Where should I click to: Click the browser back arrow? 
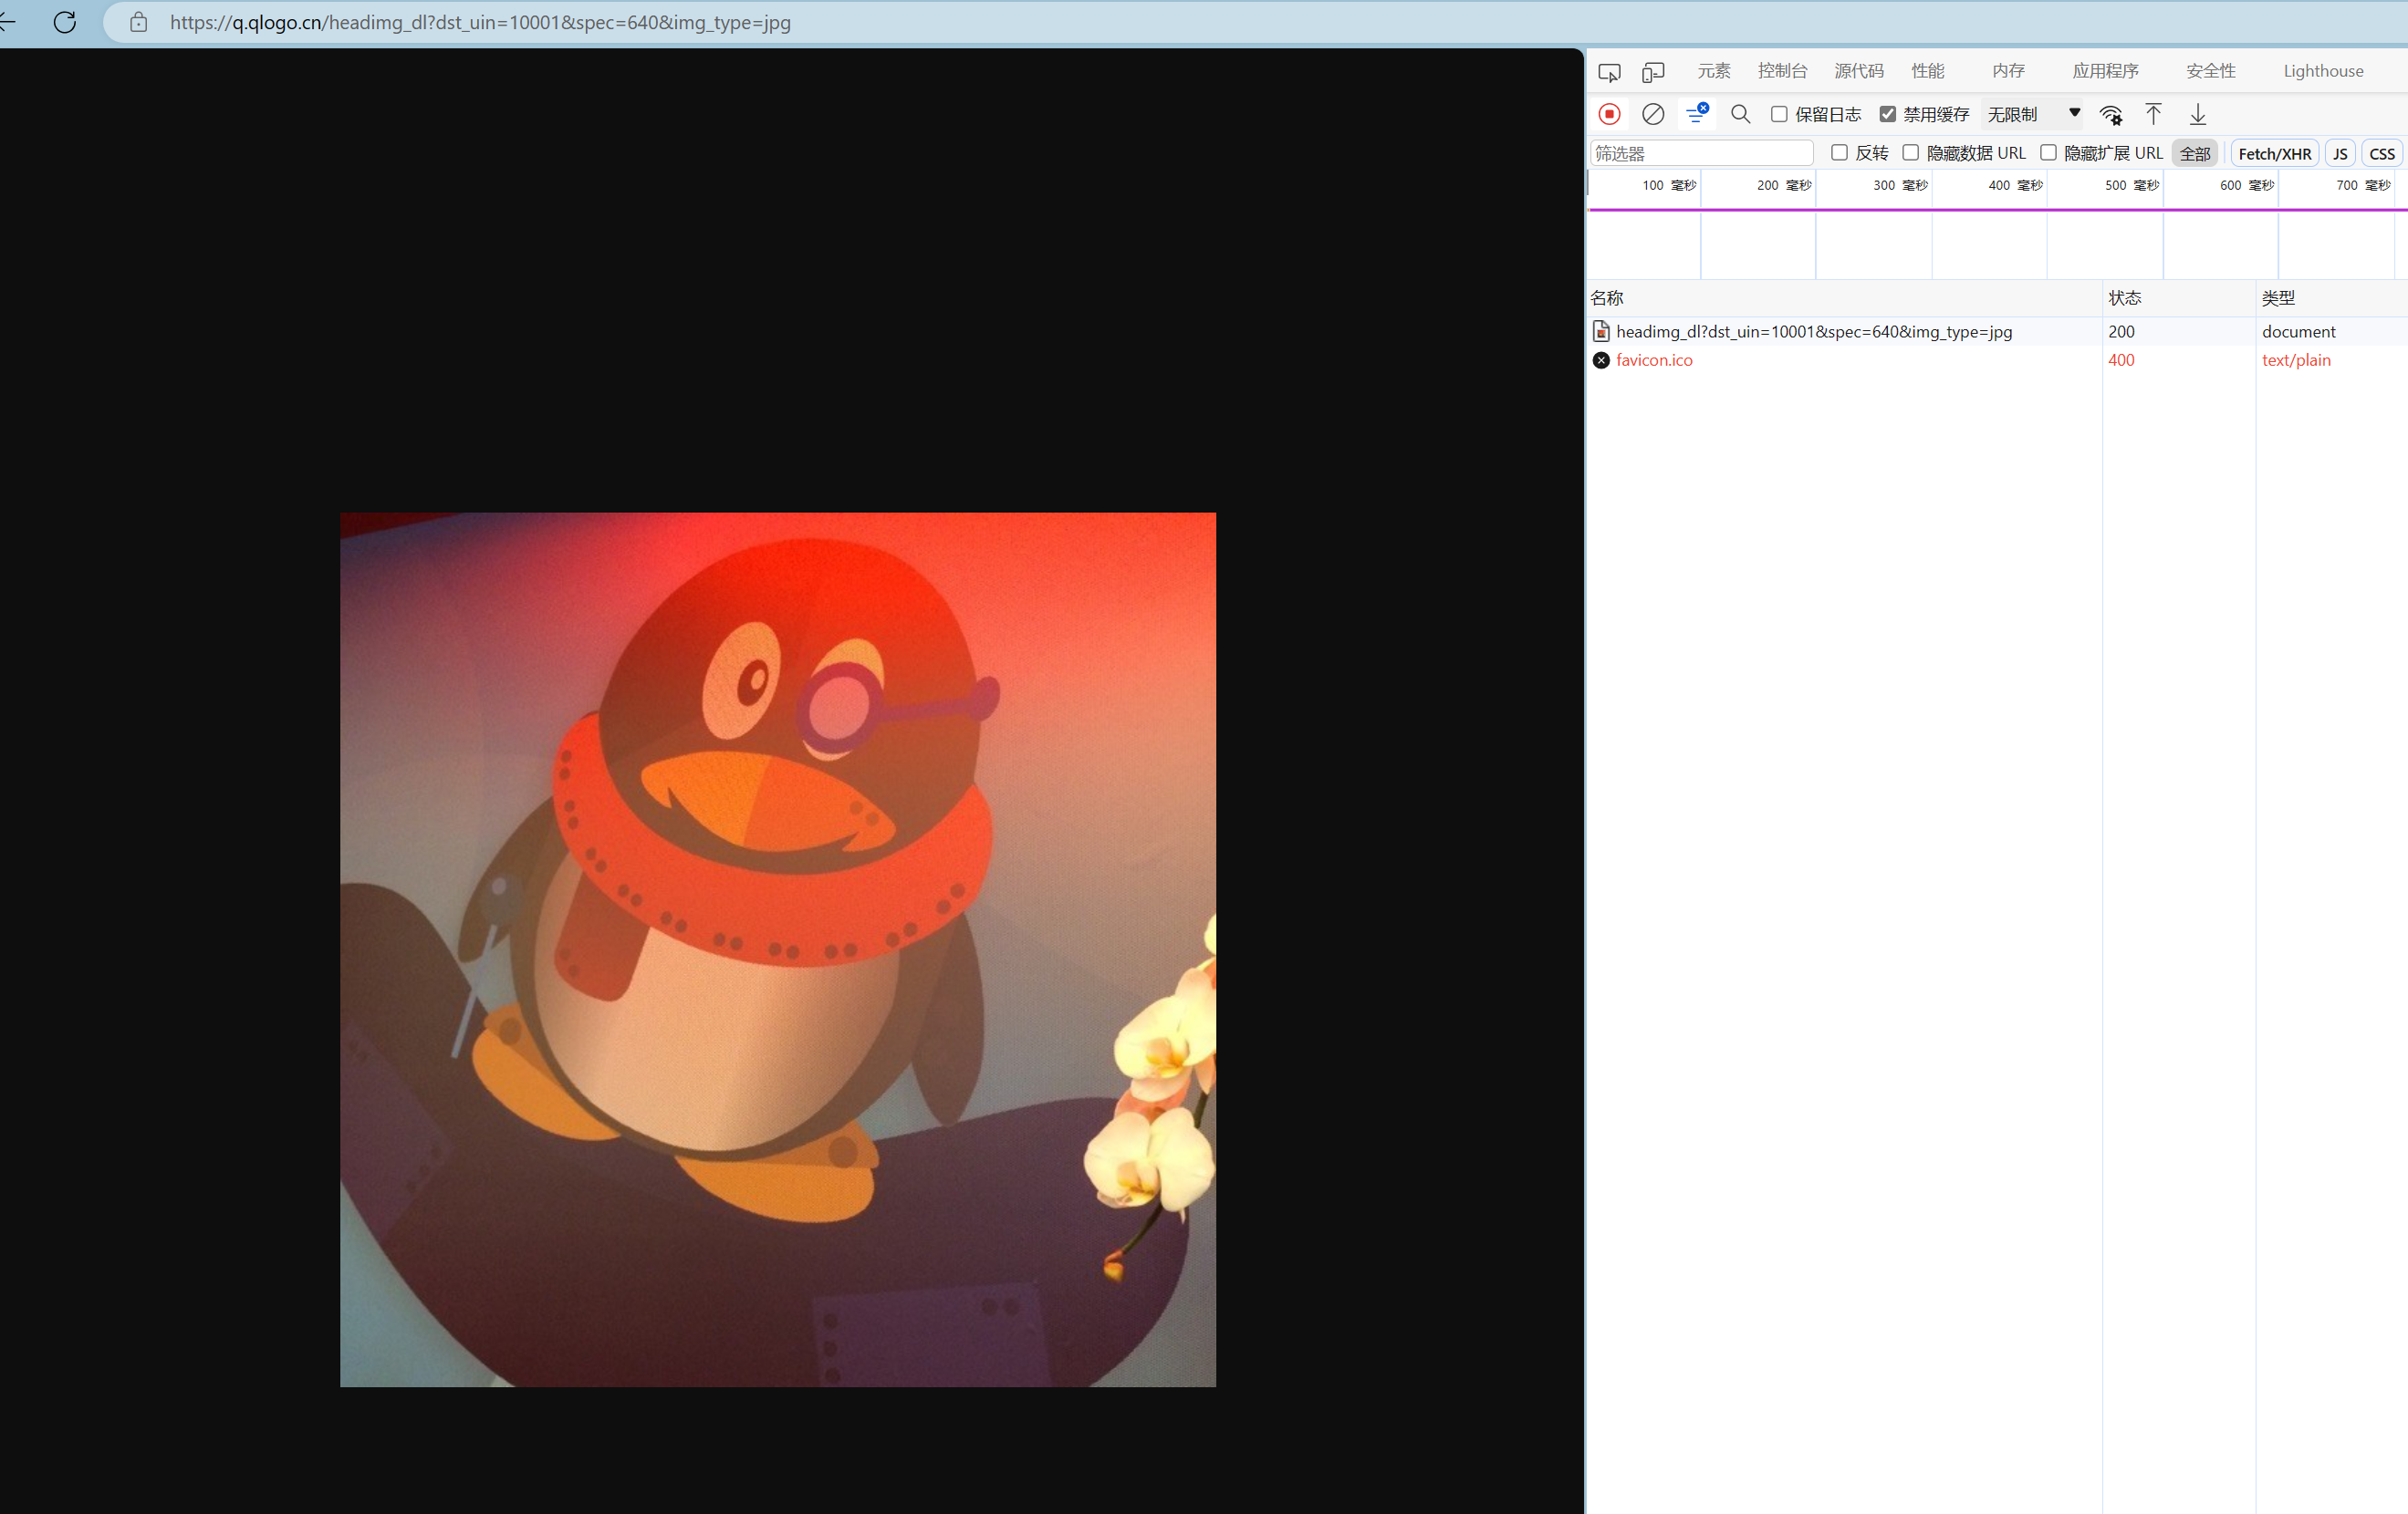[x=7, y=21]
